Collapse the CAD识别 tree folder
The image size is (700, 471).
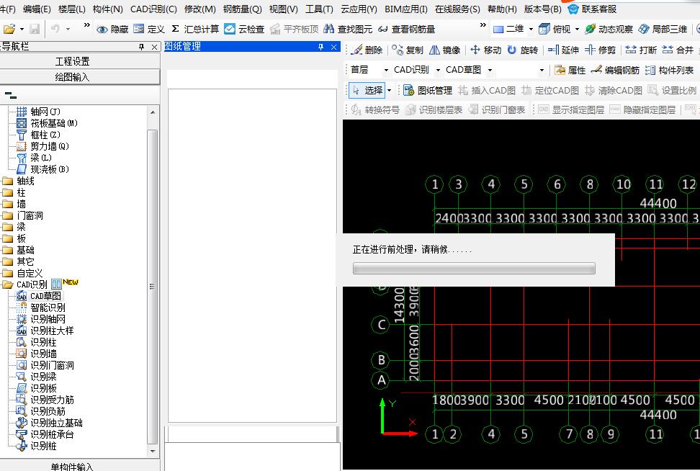click(8, 284)
